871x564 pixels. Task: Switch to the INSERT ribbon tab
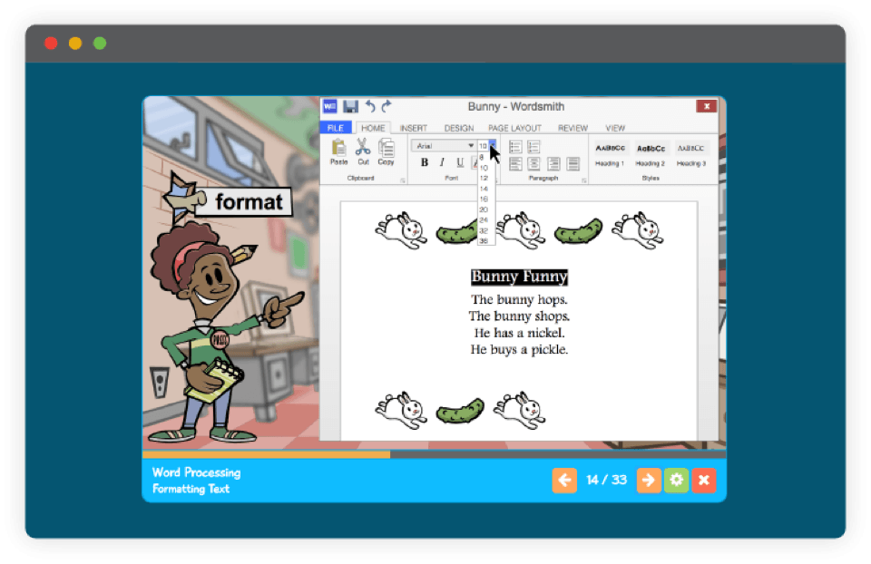click(414, 128)
